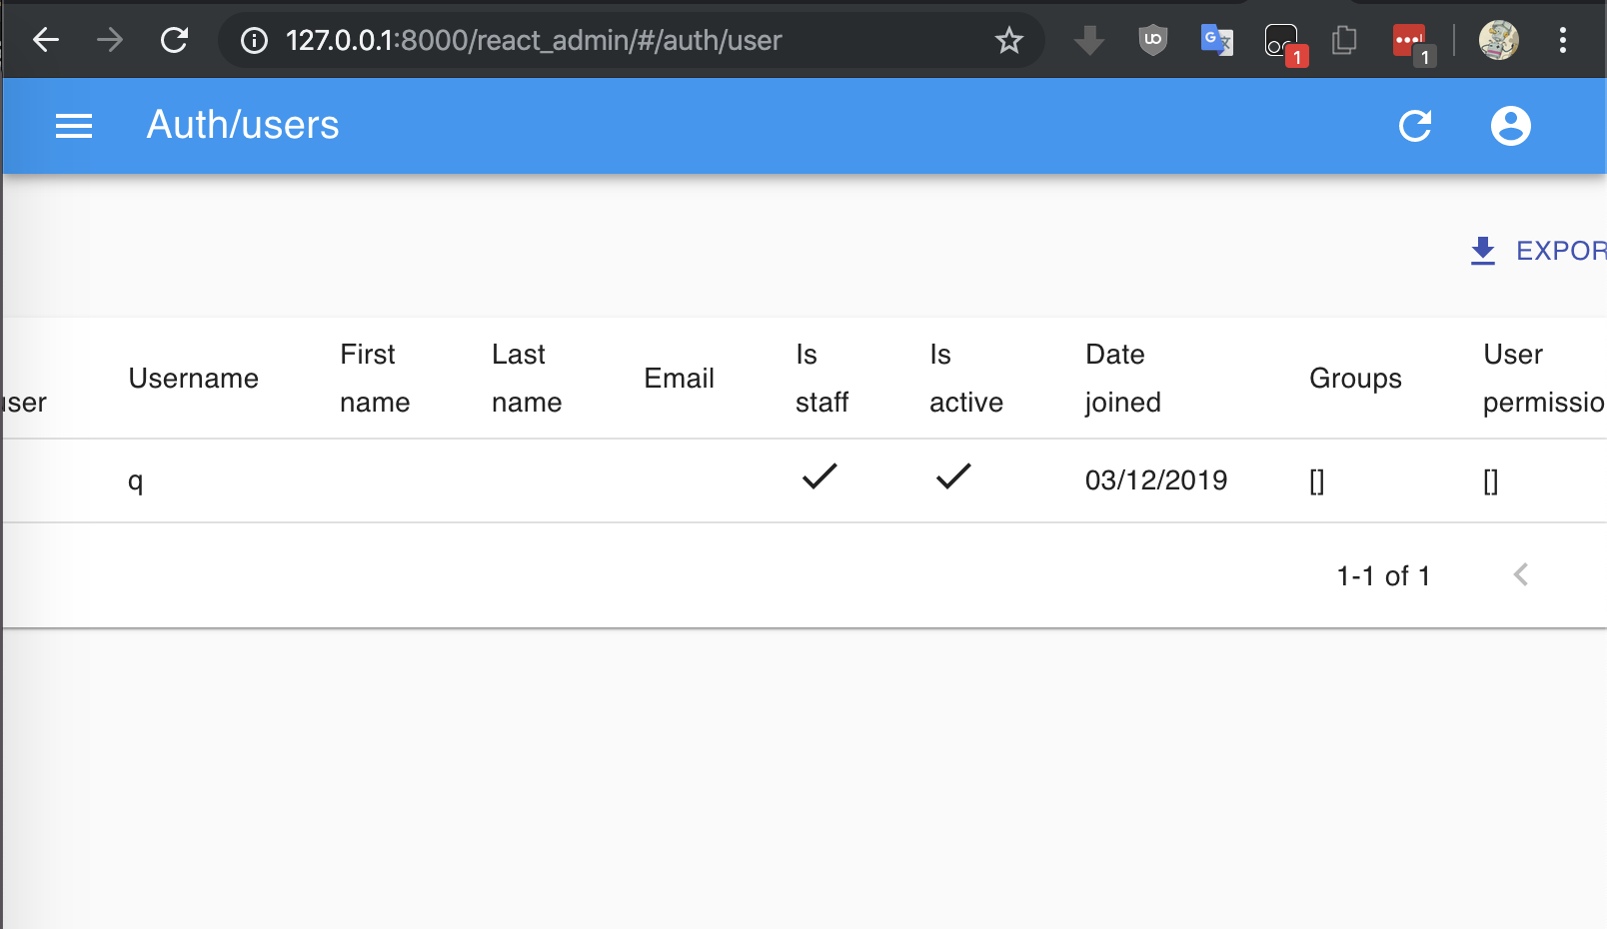Select the Auth/users title in the app bar
The image size is (1607, 929).
click(x=243, y=124)
